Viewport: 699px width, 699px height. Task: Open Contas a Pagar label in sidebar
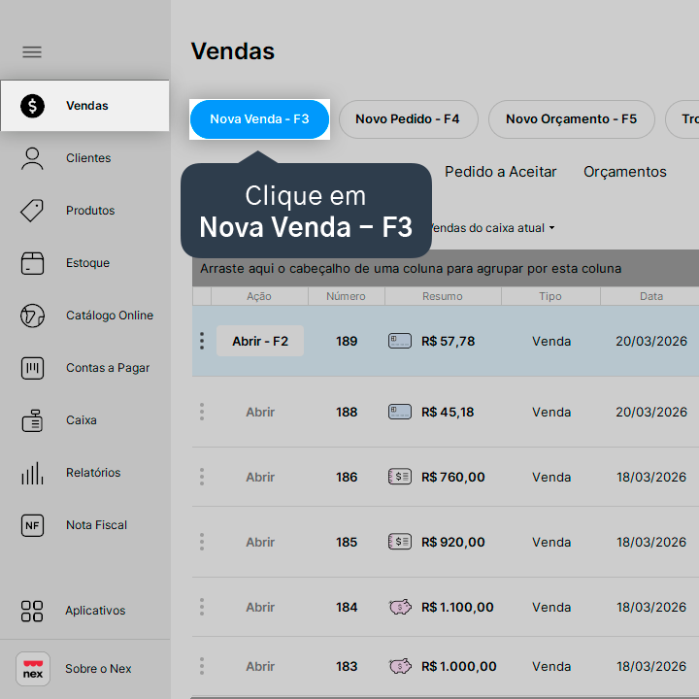click(108, 368)
